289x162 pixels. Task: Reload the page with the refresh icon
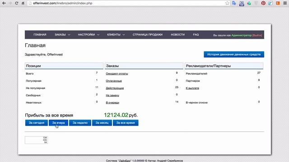pos(17,3)
